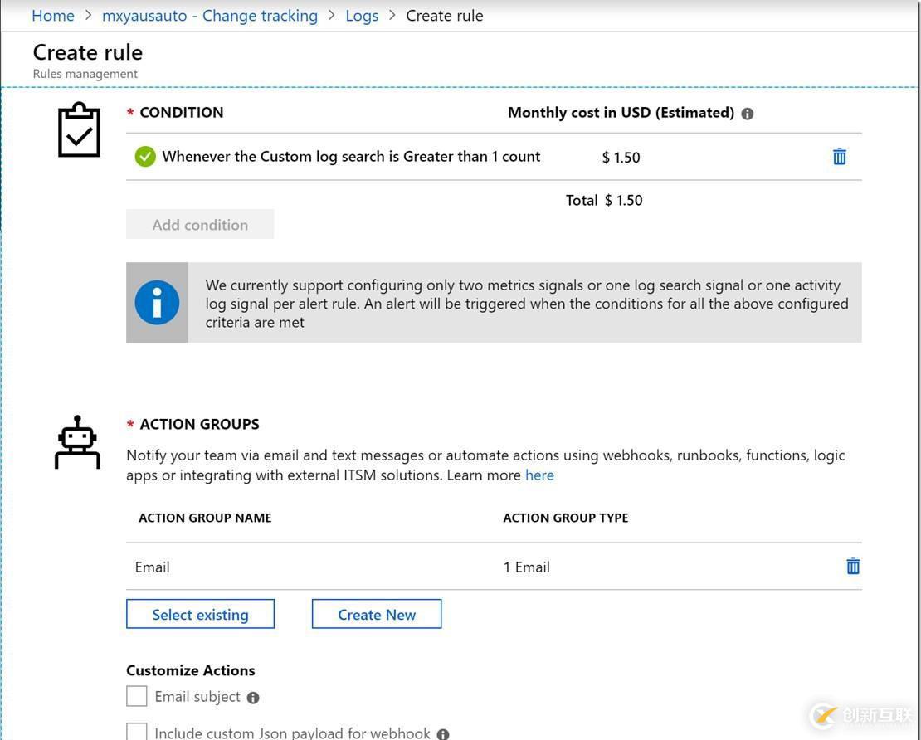This screenshot has width=921, height=740.
Task: Click the Add condition button
Action: pyautogui.click(x=200, y=225)
